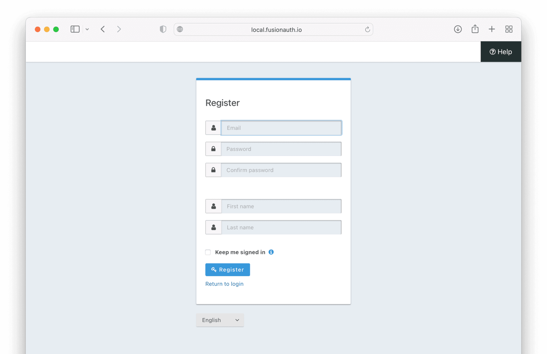Focus the Email input field
Viewport: 547px width, 354px height.
[x=281, y=128]
